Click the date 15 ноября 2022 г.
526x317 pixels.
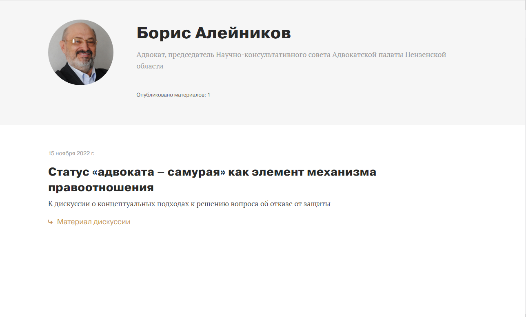71,154
